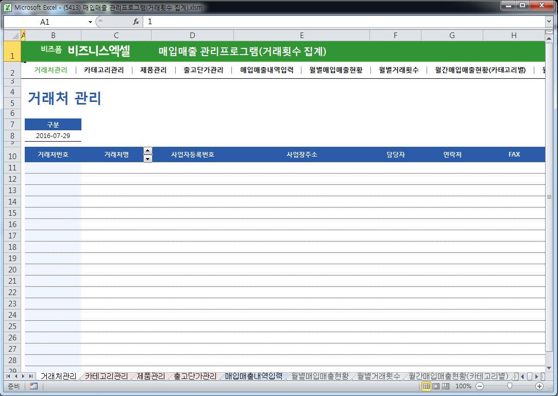The height and width of the screenshot is (396, 558).
Task: Click 출고단가관리 navigation link
Action: click(203, 70)
